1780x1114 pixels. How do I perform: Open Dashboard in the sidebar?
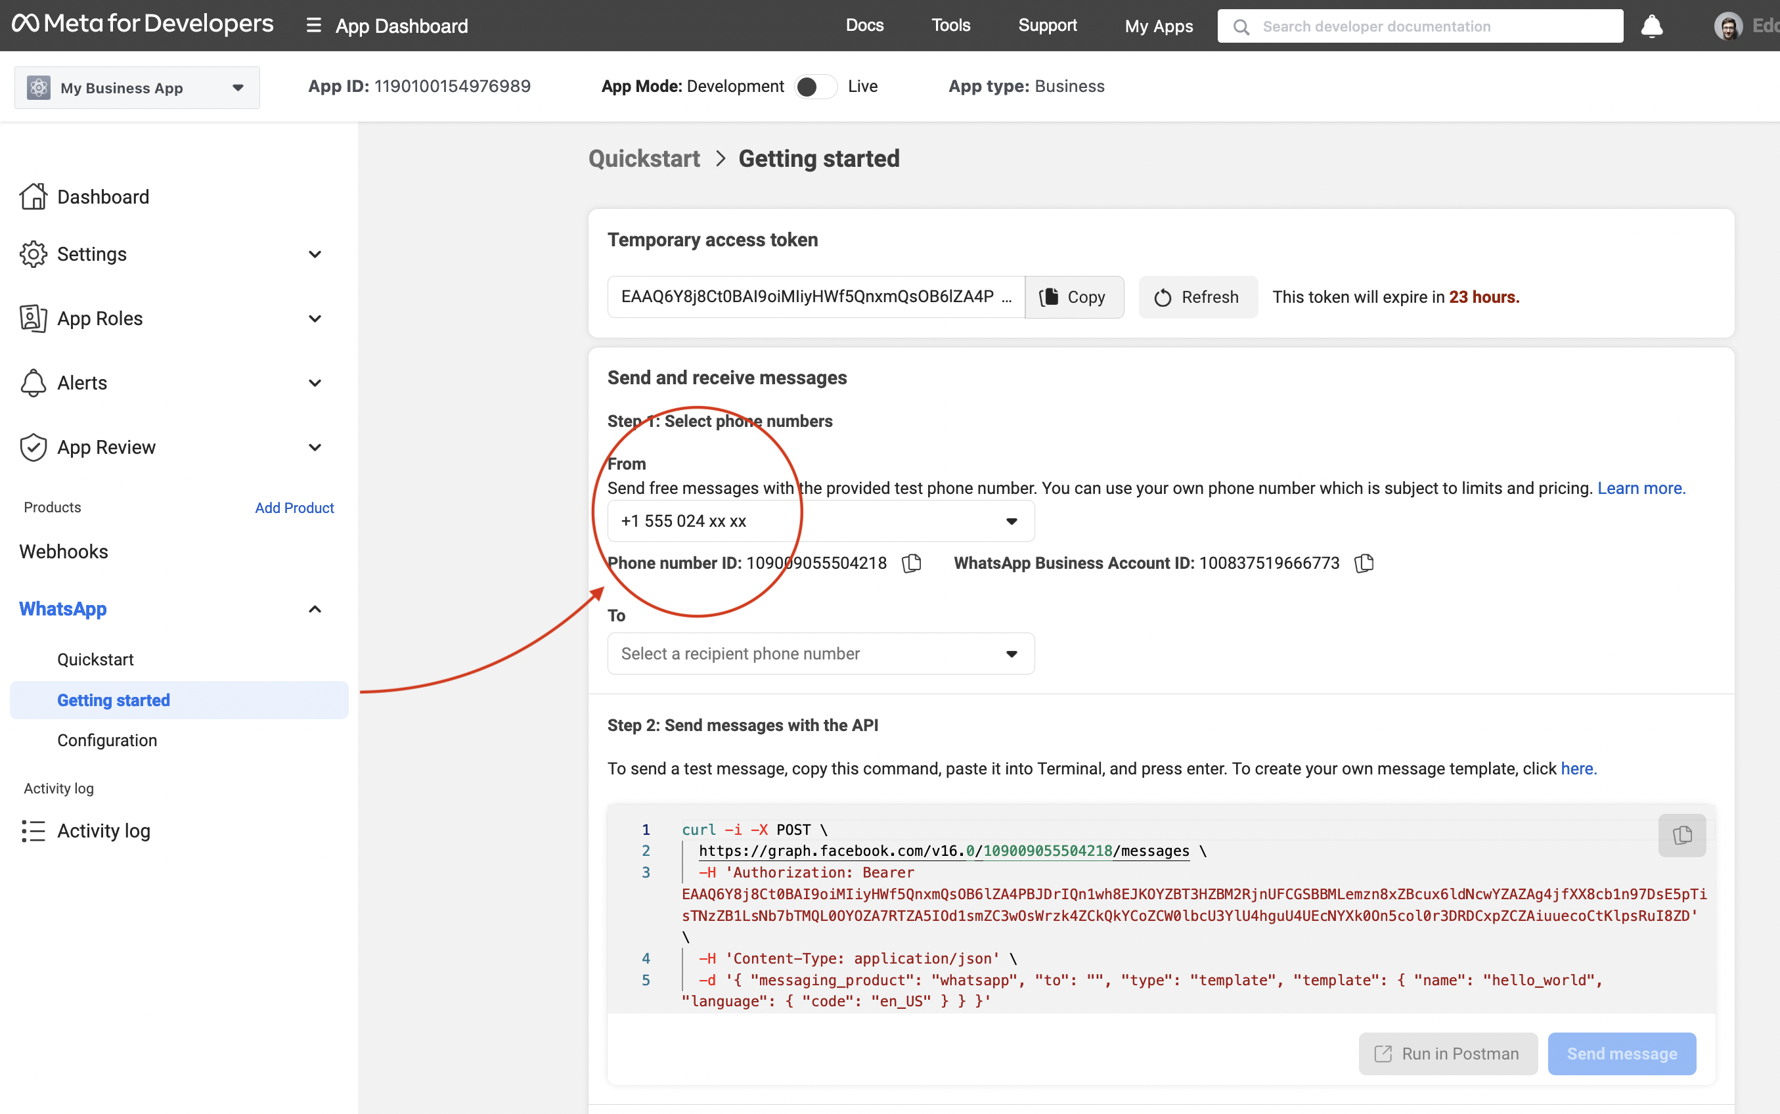pos(103,196)
